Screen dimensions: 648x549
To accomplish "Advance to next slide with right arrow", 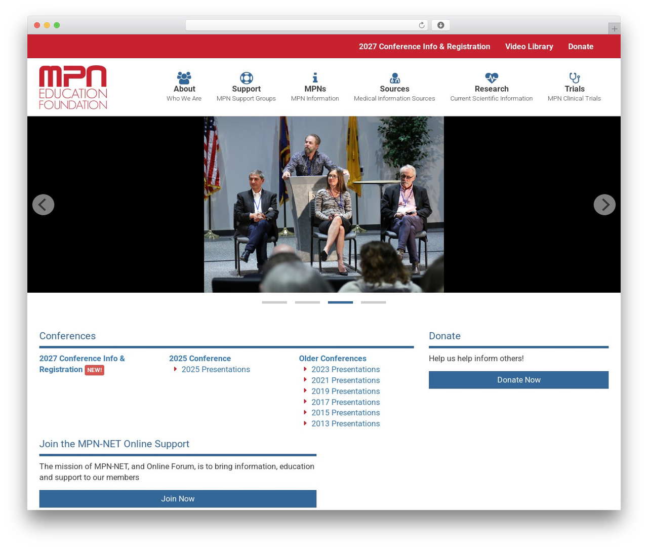I will pyautogui.click(x=604, y=205).
